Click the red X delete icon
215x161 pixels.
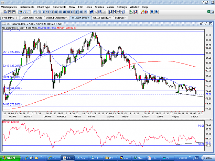pyautogui.click(x=146, y=12)
